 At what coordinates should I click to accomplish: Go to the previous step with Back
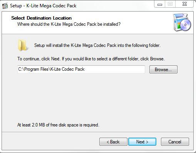tap(113, 142)
